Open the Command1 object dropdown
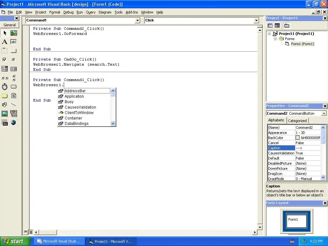This screenshot has height=246, width=328. click(x=137, y=20)
